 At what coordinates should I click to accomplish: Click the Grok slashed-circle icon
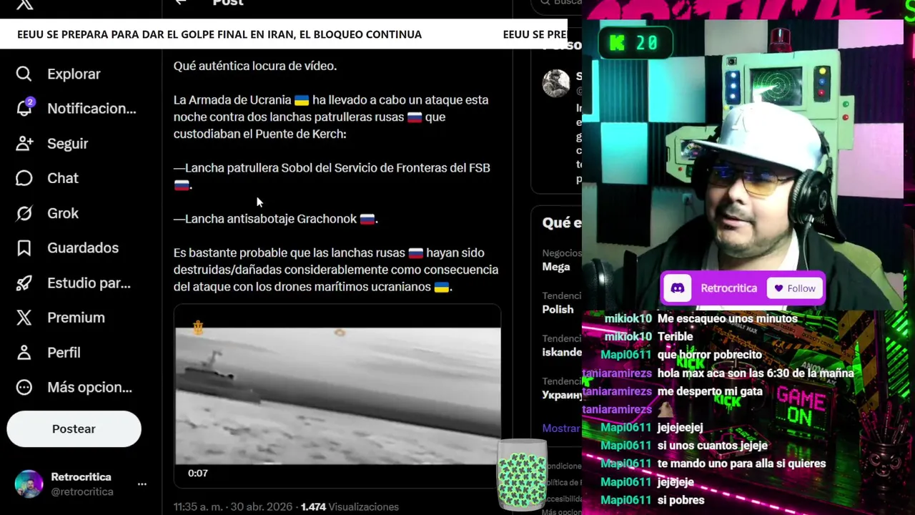24,213
